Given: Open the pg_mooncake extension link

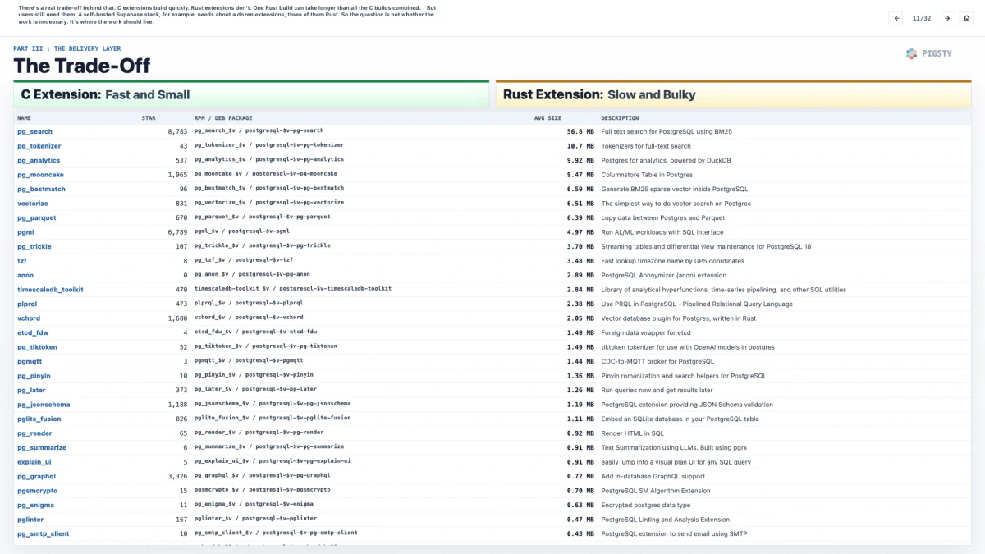Looking at the screenshot, I should pyautogui.click(x=40, y=175).
